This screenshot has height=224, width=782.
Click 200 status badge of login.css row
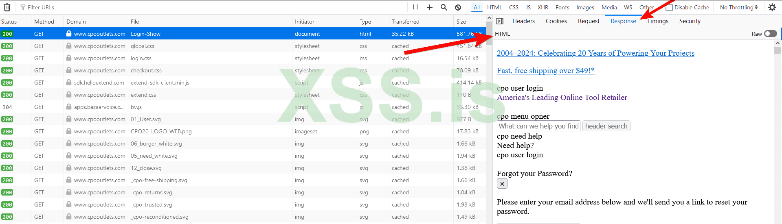[x=7, y=58]
